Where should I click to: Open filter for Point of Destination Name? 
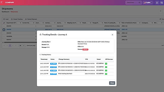point(140,23)
